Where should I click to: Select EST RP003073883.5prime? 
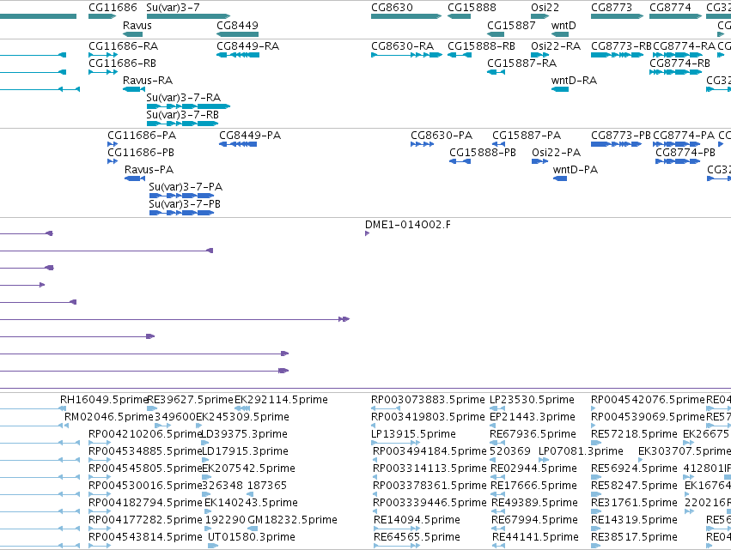coord(428,400)
